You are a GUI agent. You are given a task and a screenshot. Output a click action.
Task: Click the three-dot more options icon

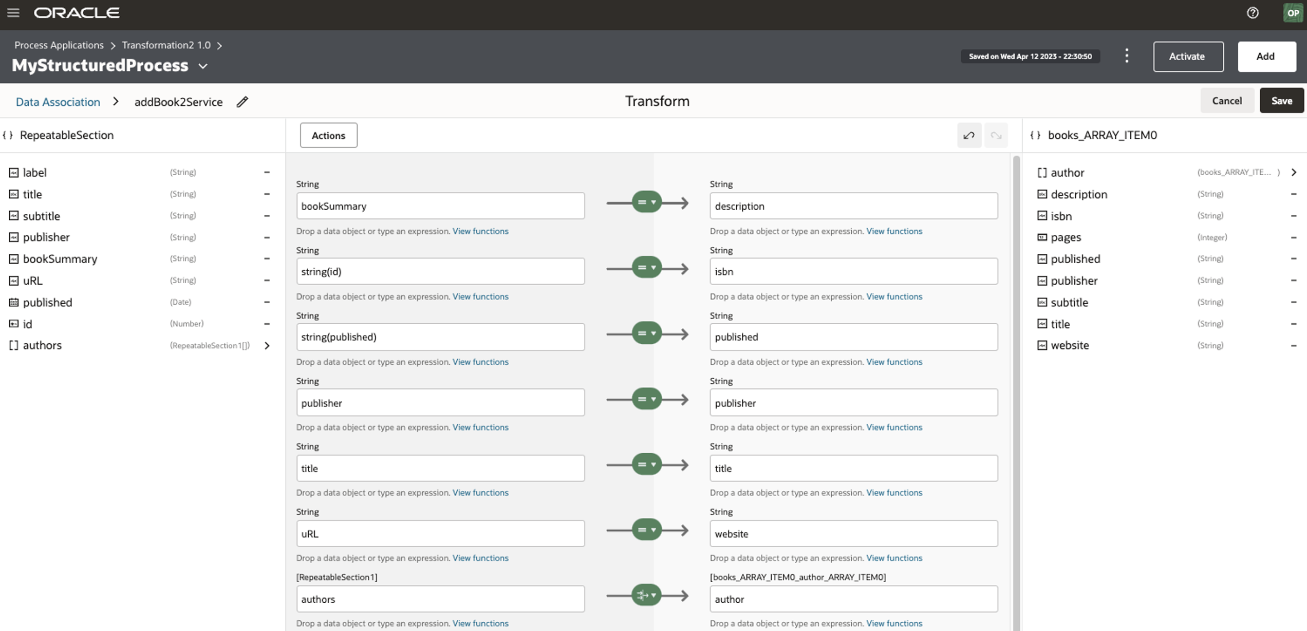pos(1127,56)
